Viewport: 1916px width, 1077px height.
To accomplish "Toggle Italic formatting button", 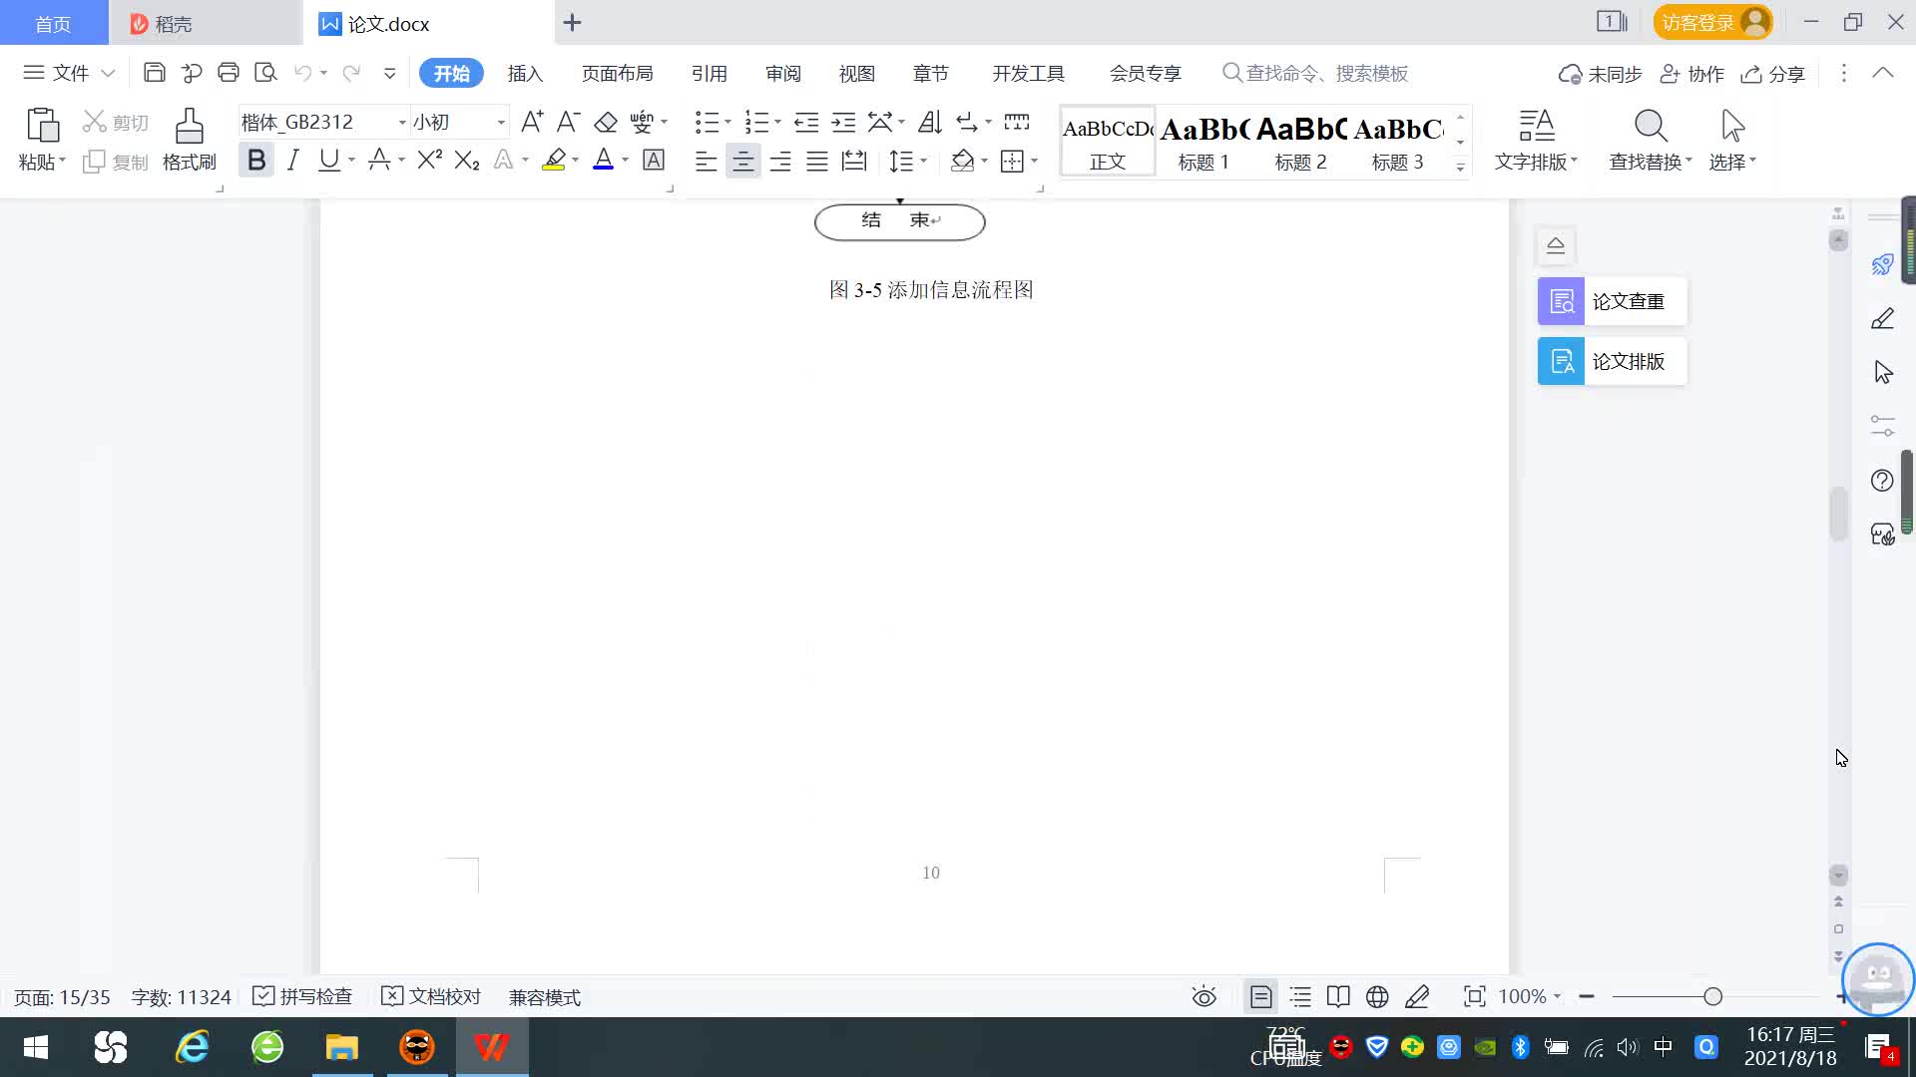I will [x=292, y=161].
